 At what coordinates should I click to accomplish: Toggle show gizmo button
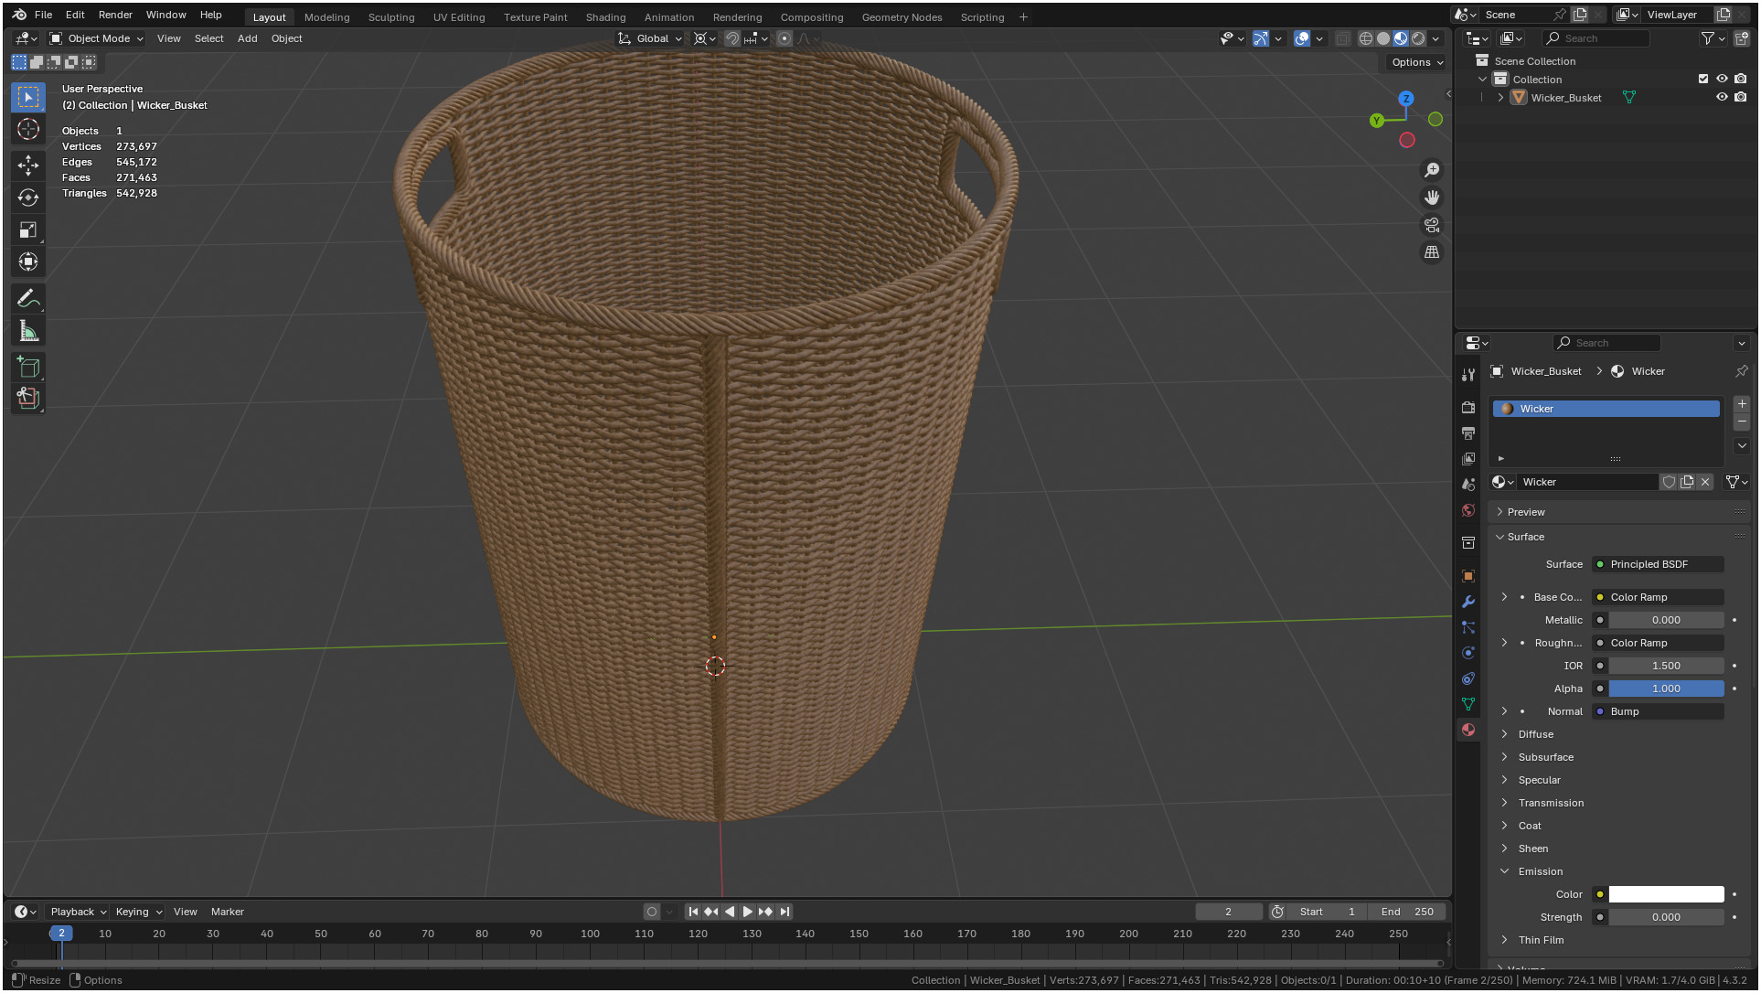click(1261, 38)
